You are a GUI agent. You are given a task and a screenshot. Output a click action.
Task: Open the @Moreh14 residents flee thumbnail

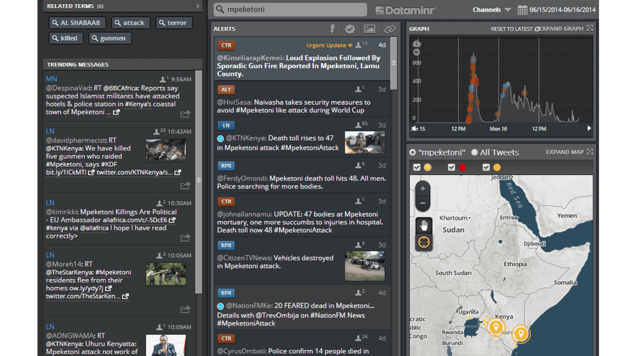pos(166,274)
